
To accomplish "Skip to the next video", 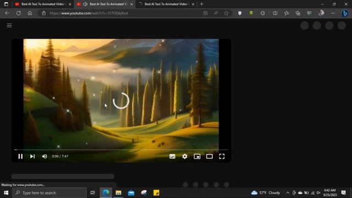I will point(32,156).
